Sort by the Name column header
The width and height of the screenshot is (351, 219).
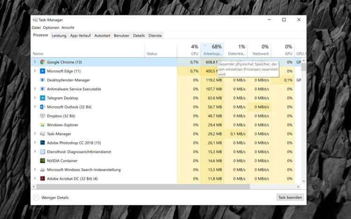click(88, 50)
